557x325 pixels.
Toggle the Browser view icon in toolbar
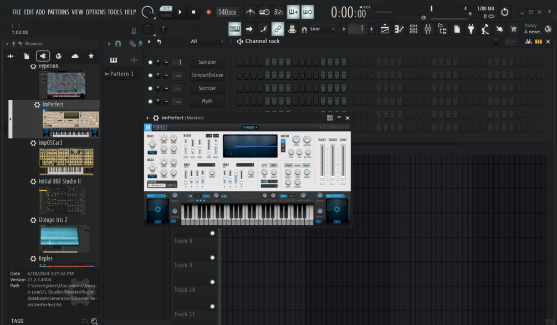pyautogui.click(x=442, y=29)
